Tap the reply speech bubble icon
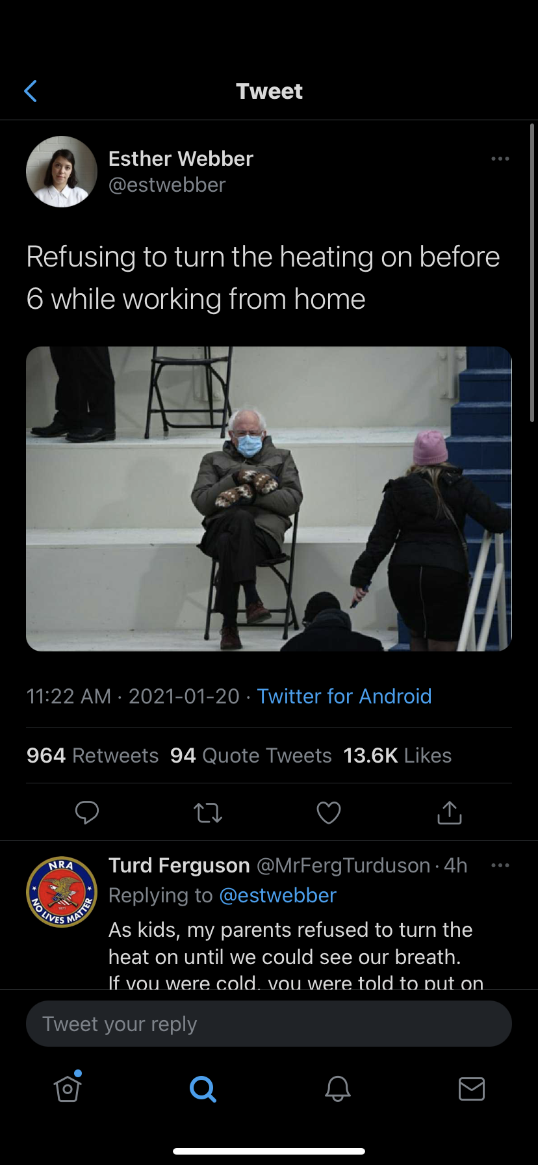The height and width of the screenshot is (1165, 538). pos(87,812)
